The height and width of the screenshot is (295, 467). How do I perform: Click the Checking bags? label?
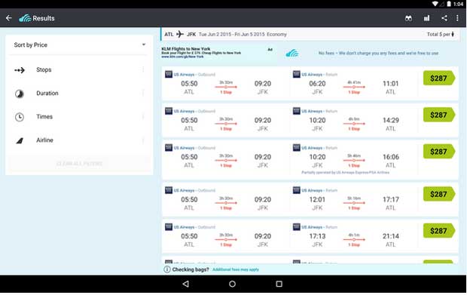[x=191, y=269]
